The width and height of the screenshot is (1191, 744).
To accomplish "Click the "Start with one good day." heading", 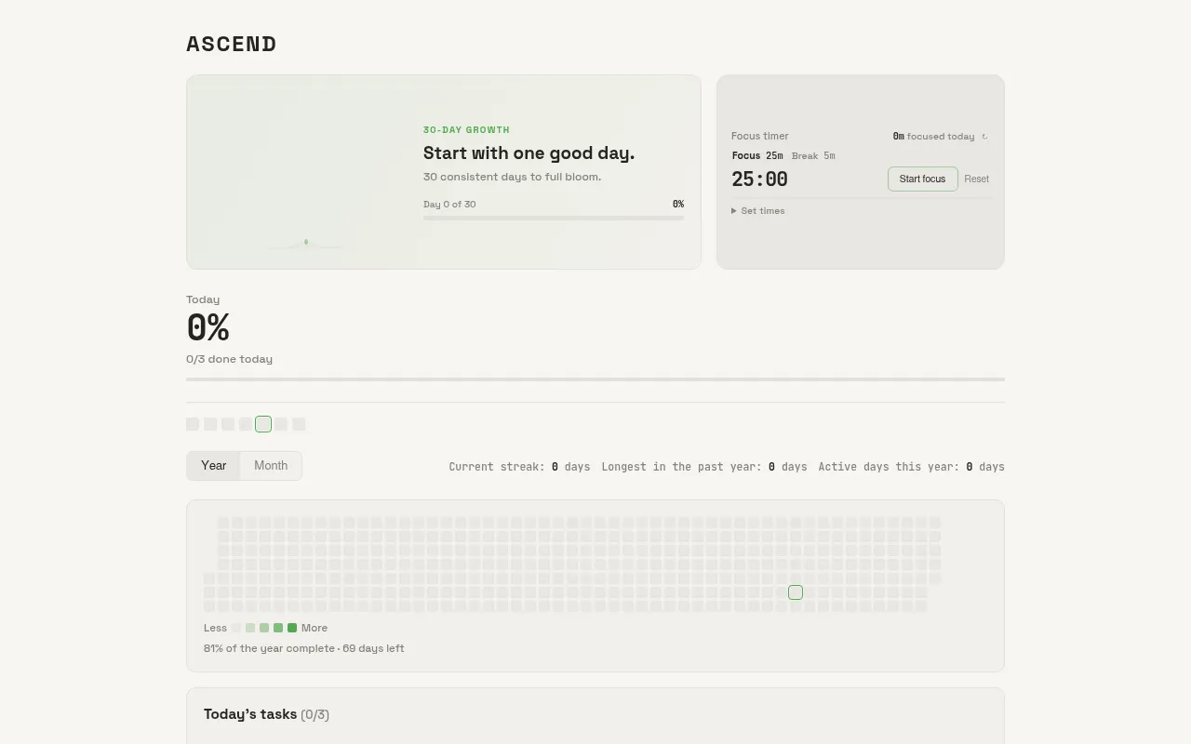I will (x=529, y=153).
